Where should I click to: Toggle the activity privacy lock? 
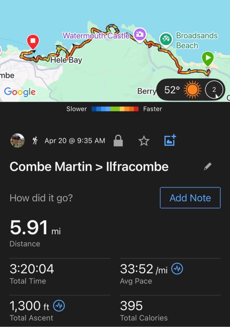[118, 141]
